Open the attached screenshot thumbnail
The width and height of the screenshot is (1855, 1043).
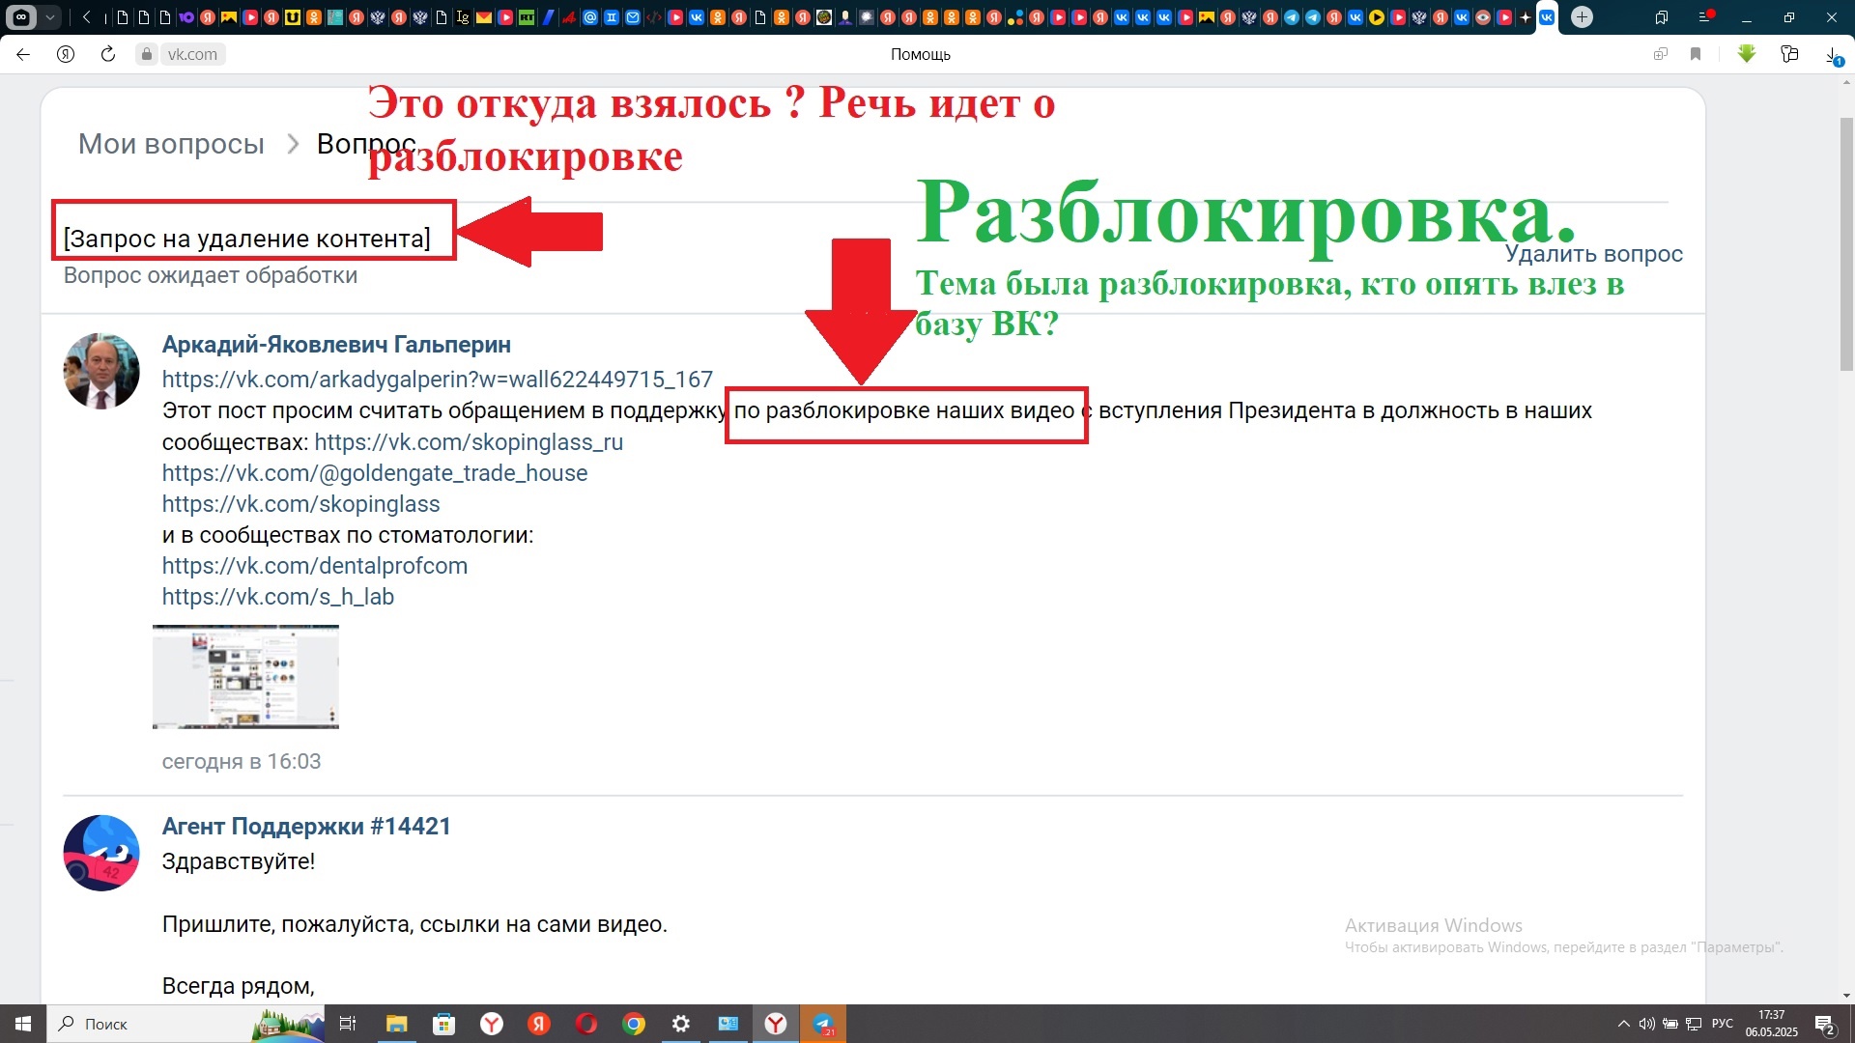tap(245, 677)
